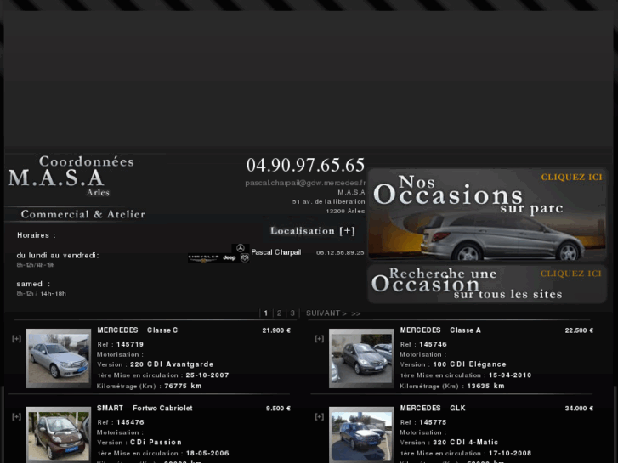618x463 pixels.
Task: Click reference number 145719
Action: [x=130, y=344]
